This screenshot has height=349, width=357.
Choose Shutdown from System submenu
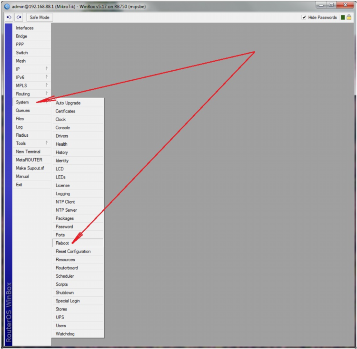click(x=78, y=292)
